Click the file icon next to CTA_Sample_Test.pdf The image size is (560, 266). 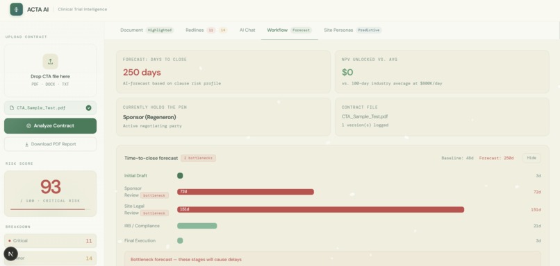12,108
